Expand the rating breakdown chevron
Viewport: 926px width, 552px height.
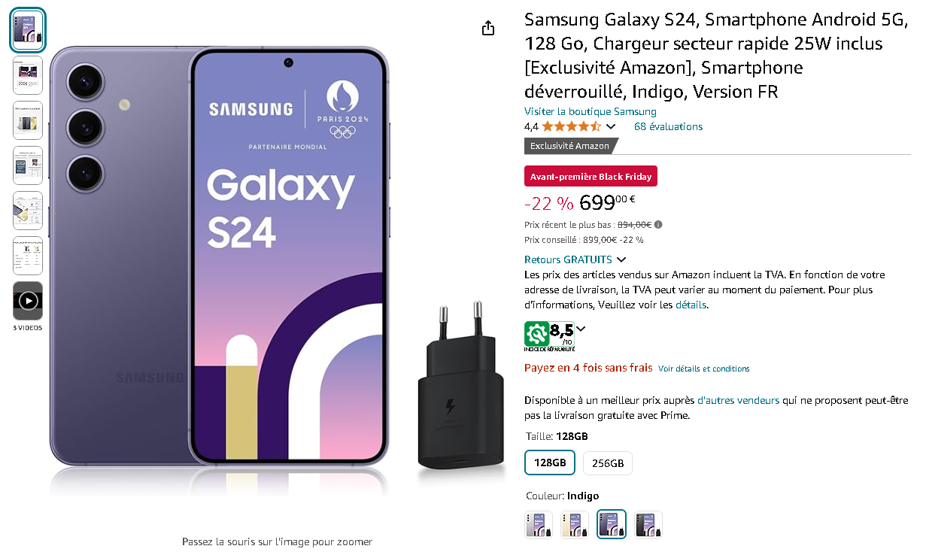point(611,126)
